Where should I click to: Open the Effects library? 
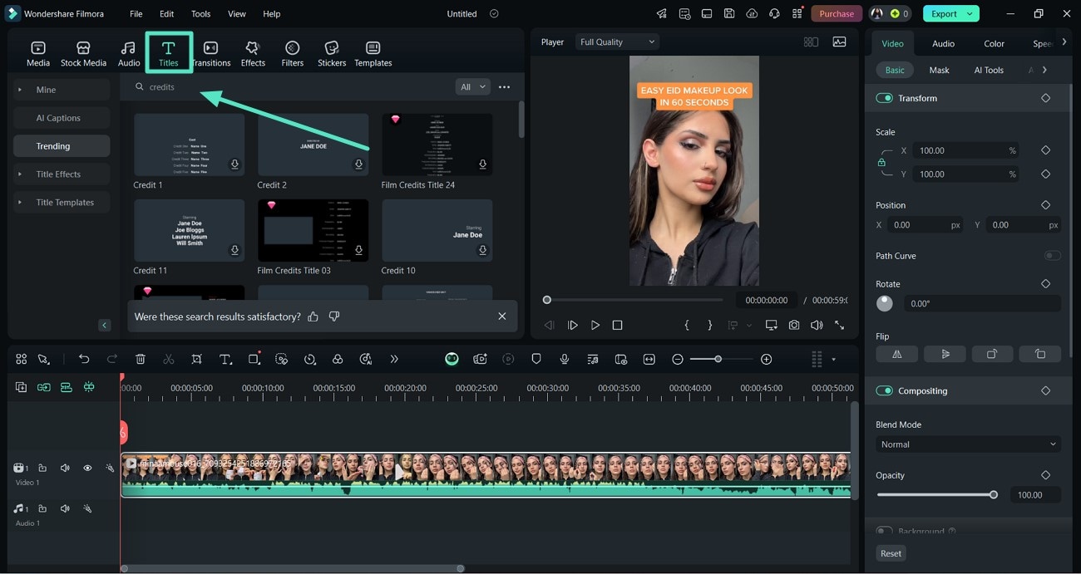253,53
